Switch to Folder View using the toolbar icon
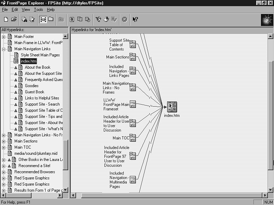The image size is (274, 205). tap(51, 19)
